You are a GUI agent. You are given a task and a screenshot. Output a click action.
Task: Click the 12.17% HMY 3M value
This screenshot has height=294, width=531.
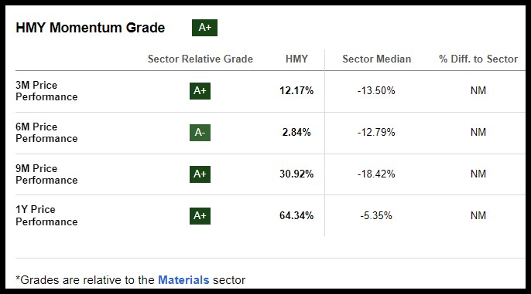pyautogui.click(x=296, y=90)
